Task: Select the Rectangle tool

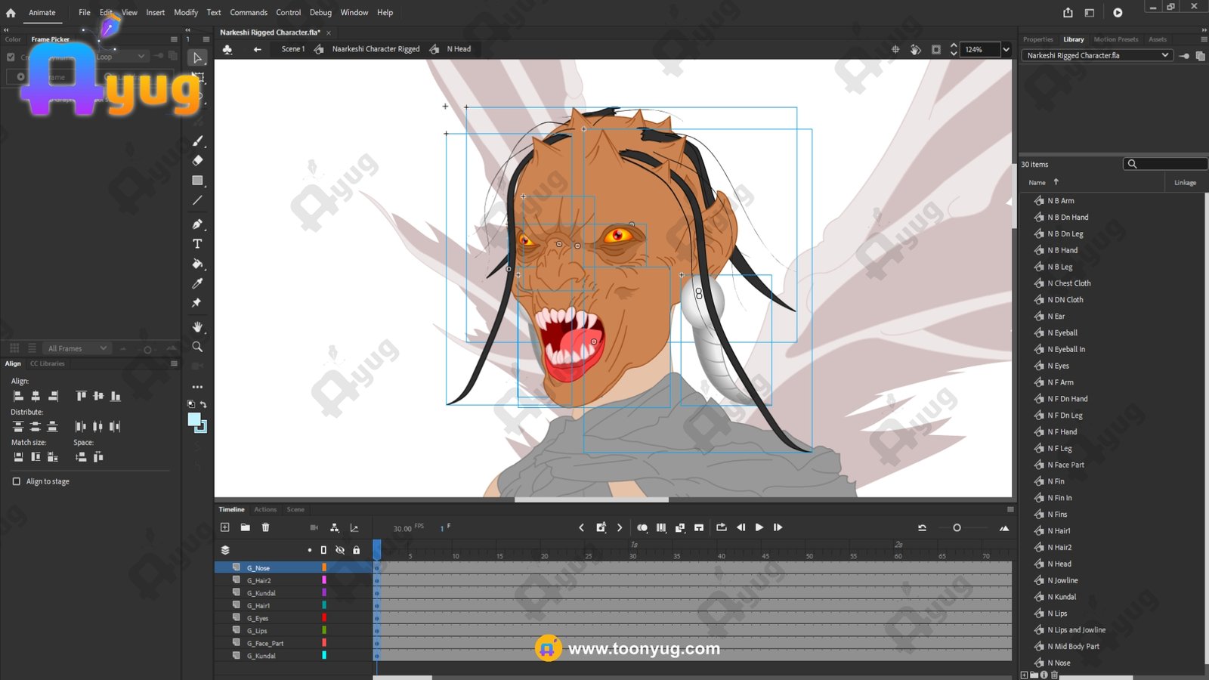Action: coord(197,181)
